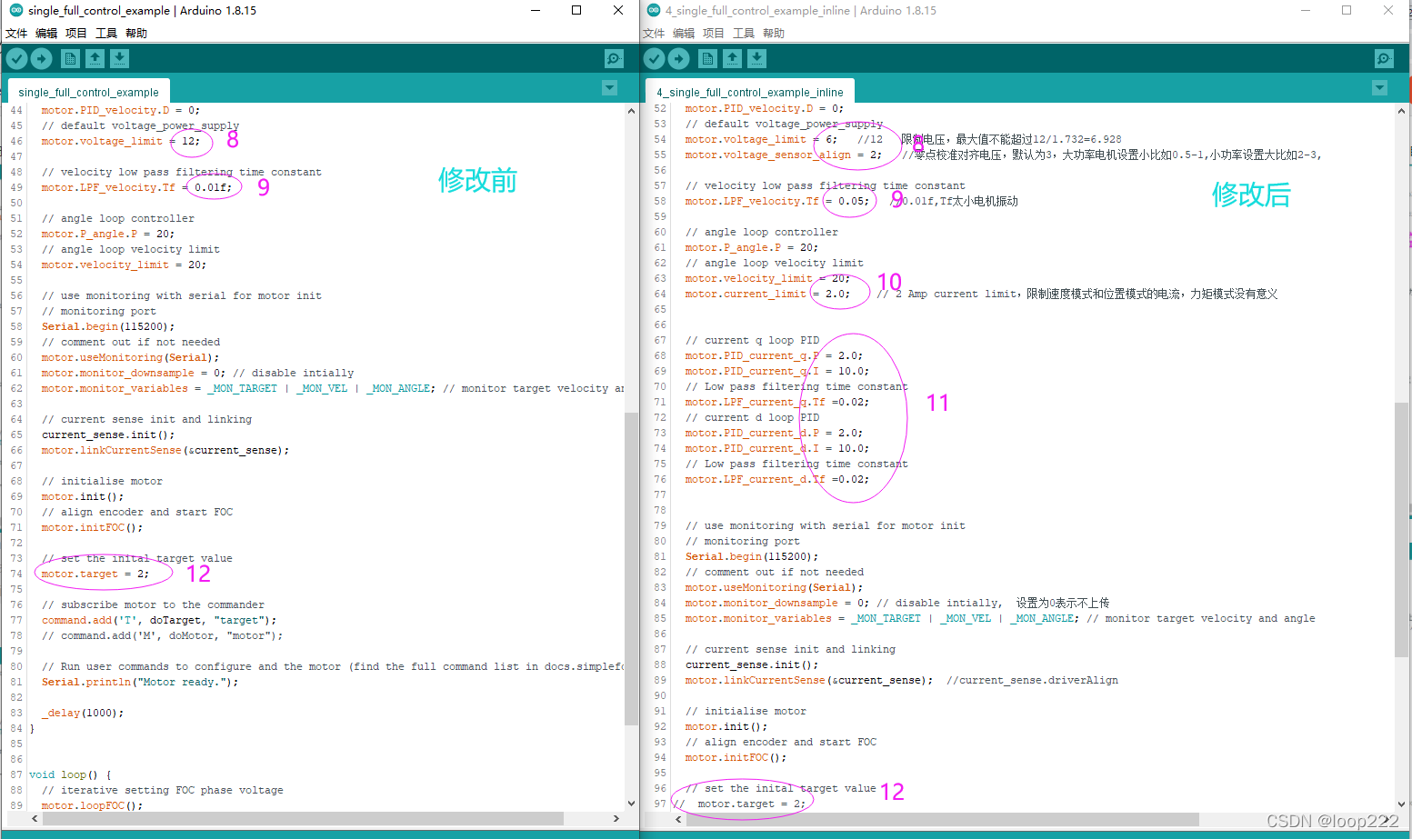Click right editor horizontal scrollbar thumb
Screen dimensions: 1412x839
point(942,818)
